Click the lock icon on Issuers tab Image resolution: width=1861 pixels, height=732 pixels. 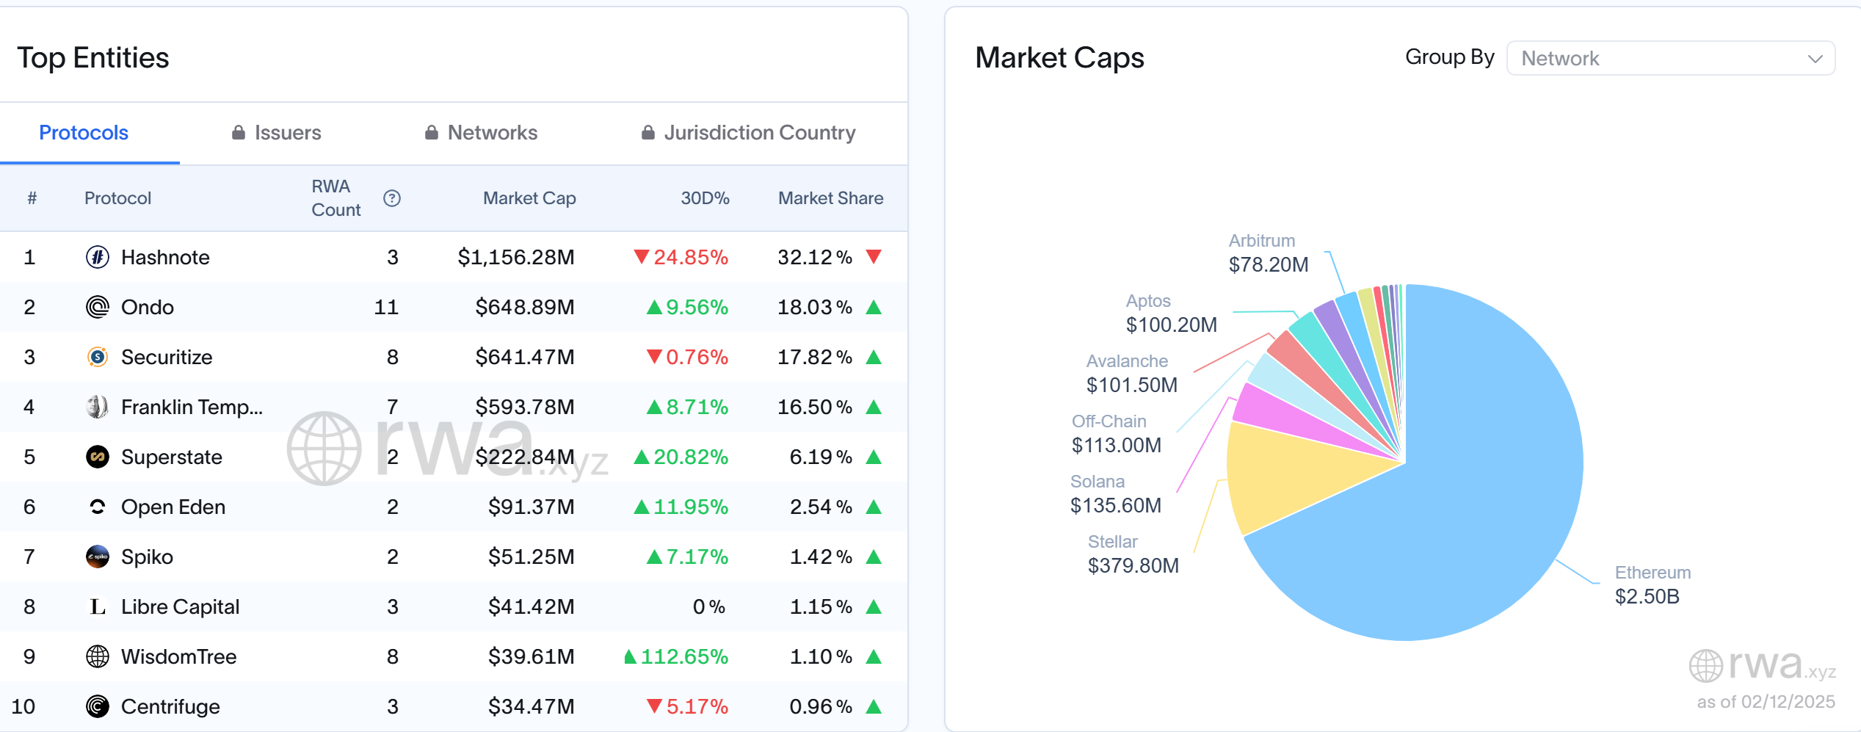[238, 132]
